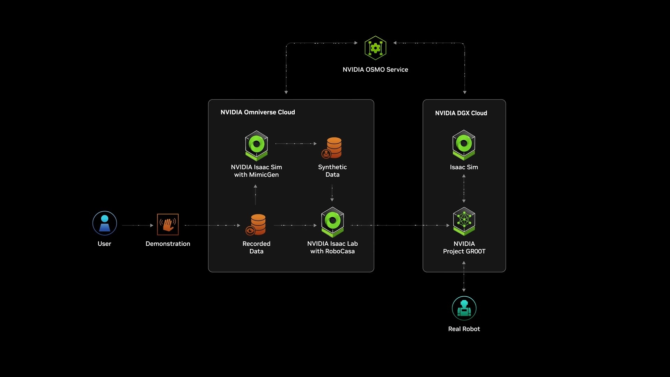The image size is (670, 377).
Task: Click the NVIDIA Project GR00T label
Action: coord(464,247)
